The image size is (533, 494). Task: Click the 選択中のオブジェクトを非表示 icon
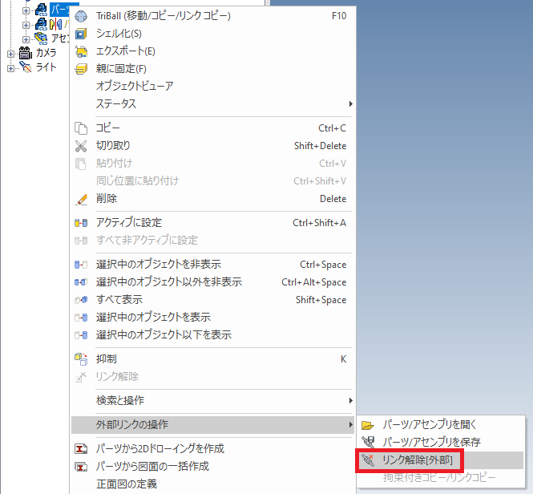(81, 265)
